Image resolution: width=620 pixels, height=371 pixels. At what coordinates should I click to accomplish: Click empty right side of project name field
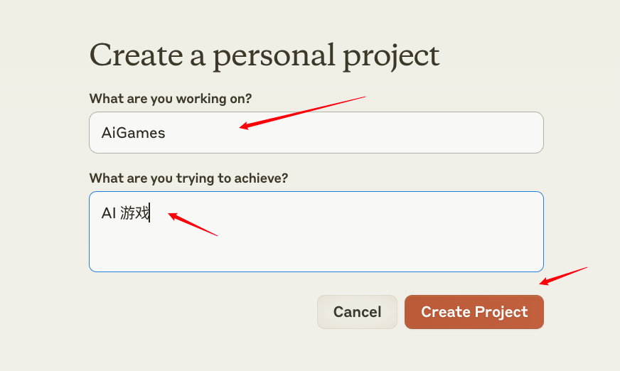point(427,133)
